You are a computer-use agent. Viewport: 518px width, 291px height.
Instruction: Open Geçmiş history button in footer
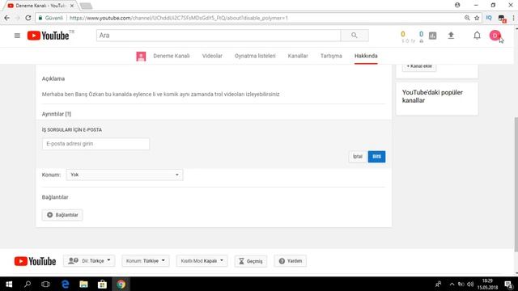[x=251, y=261]
